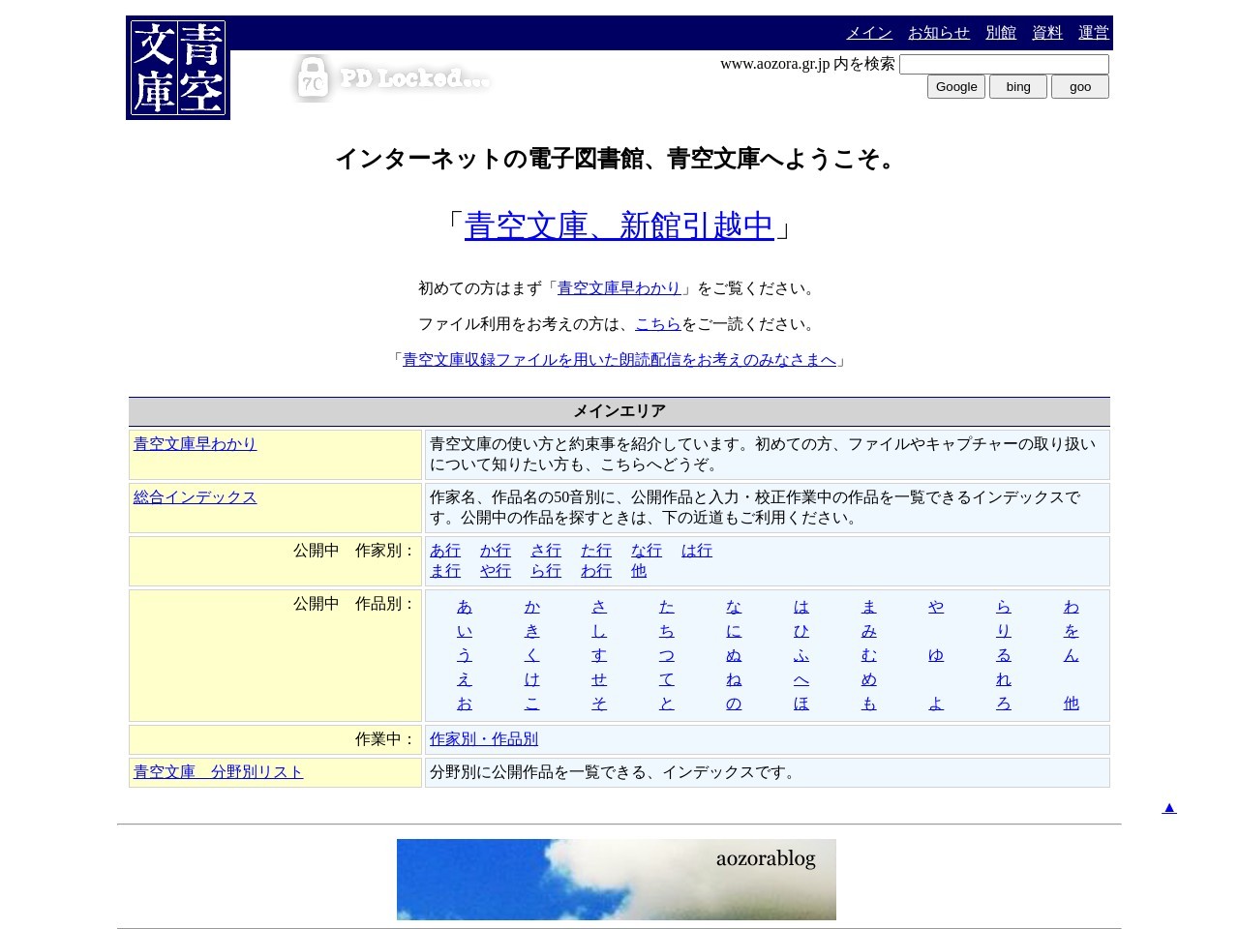The image size is (1239, 929).
Task: Open works starting with あ
Action: pyautogui.click(x=465, y=607)
